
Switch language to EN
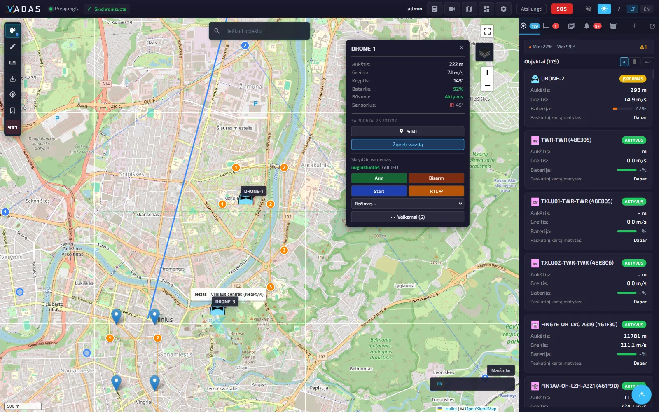coord(647,9)
